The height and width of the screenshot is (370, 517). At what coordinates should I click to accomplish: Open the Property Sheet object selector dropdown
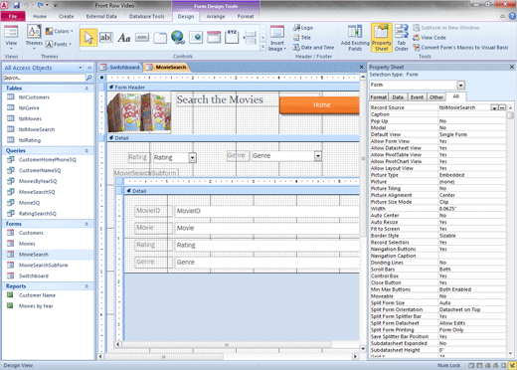[461, 86]
